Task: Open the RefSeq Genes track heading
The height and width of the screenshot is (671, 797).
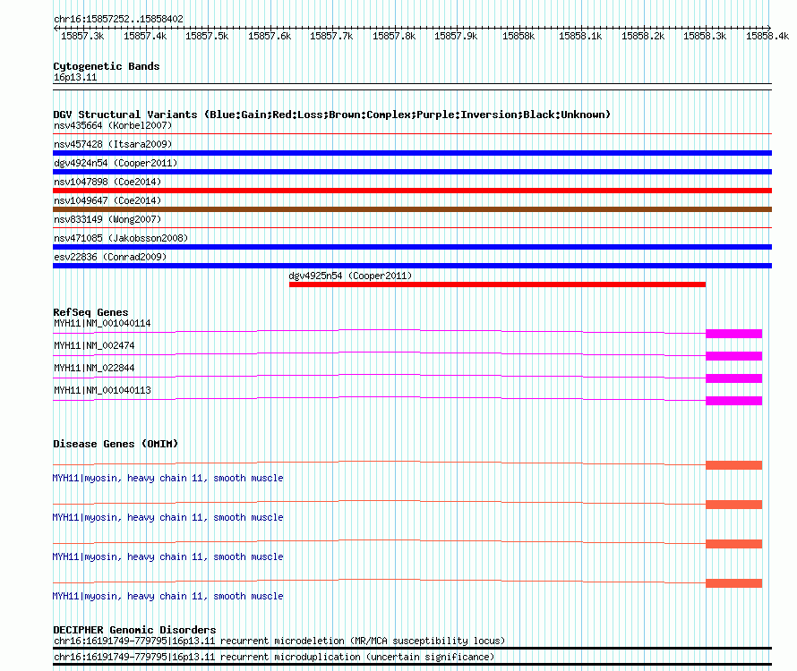Action: click(x=90, y=312)
